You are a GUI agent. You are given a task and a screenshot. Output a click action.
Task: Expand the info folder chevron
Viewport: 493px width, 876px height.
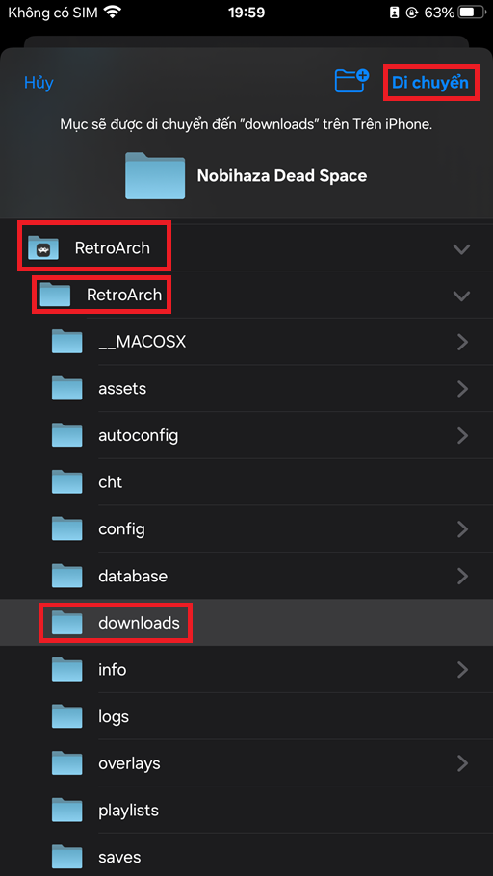coord(462,669)
